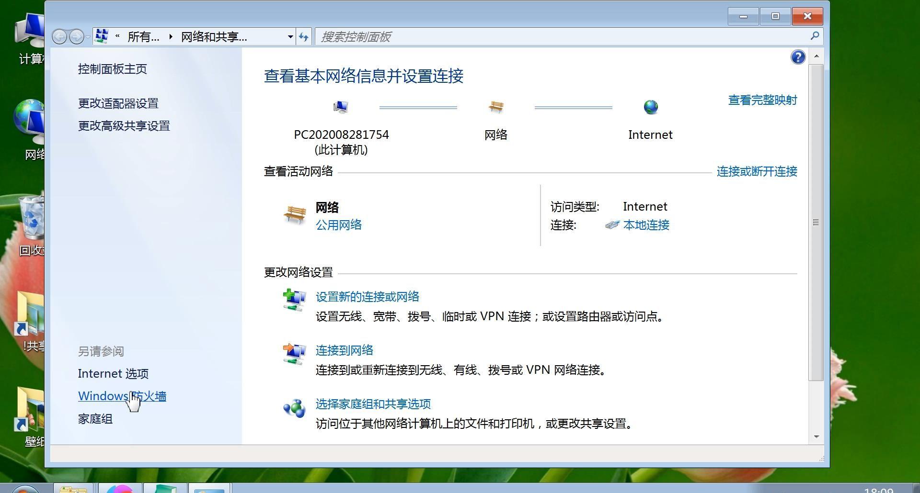Click the forward navigation arrow

[76, 36]
